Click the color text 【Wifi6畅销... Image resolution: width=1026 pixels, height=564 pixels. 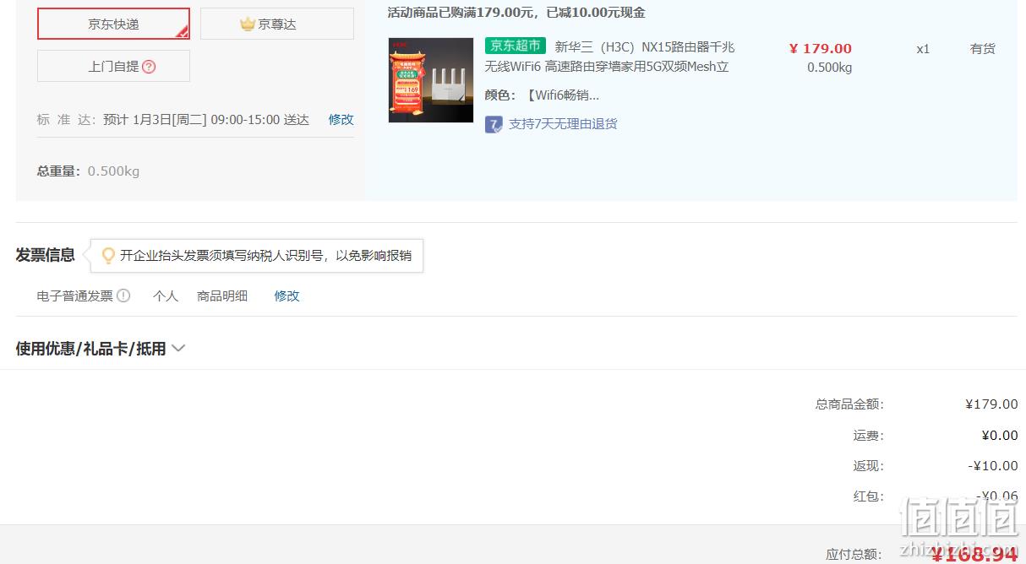[x=561, y=95]
